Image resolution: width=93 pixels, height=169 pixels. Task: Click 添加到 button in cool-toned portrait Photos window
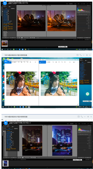tap(49, 62)
